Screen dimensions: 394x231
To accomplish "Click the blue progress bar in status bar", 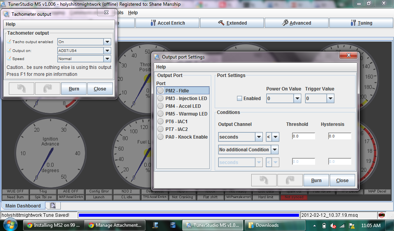I will [x=189, y=215].
